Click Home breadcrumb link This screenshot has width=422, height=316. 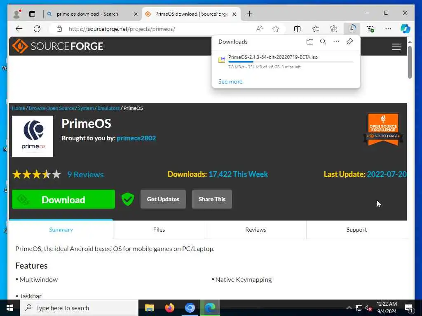(18, 108)
